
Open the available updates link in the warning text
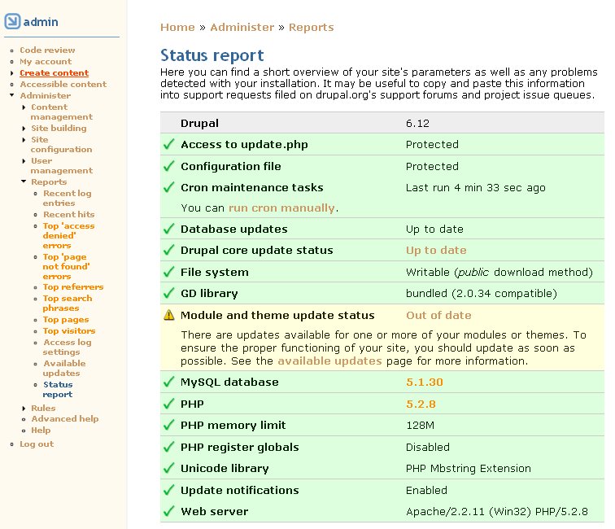point(324,361)
